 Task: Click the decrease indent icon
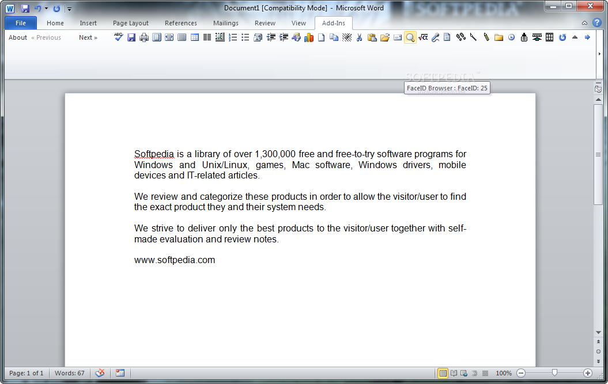click(271, 37)
